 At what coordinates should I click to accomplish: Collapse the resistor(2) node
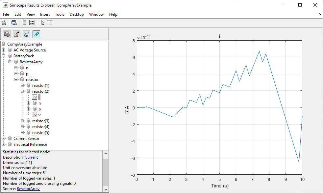[x=22, y=91]
